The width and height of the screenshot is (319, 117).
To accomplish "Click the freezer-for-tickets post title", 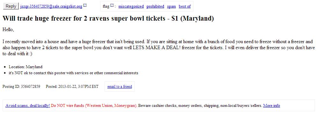I will point(108,19).
